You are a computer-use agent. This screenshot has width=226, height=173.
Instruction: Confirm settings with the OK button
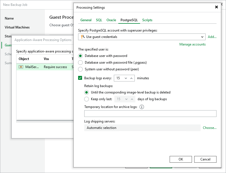point(181,159)
